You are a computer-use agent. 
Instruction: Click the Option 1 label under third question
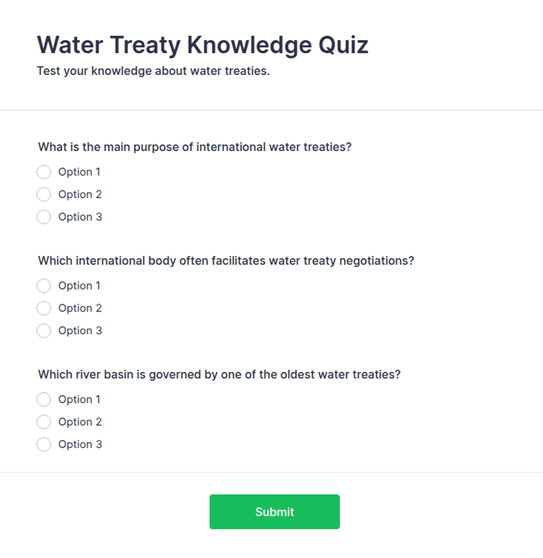[79, 399]
